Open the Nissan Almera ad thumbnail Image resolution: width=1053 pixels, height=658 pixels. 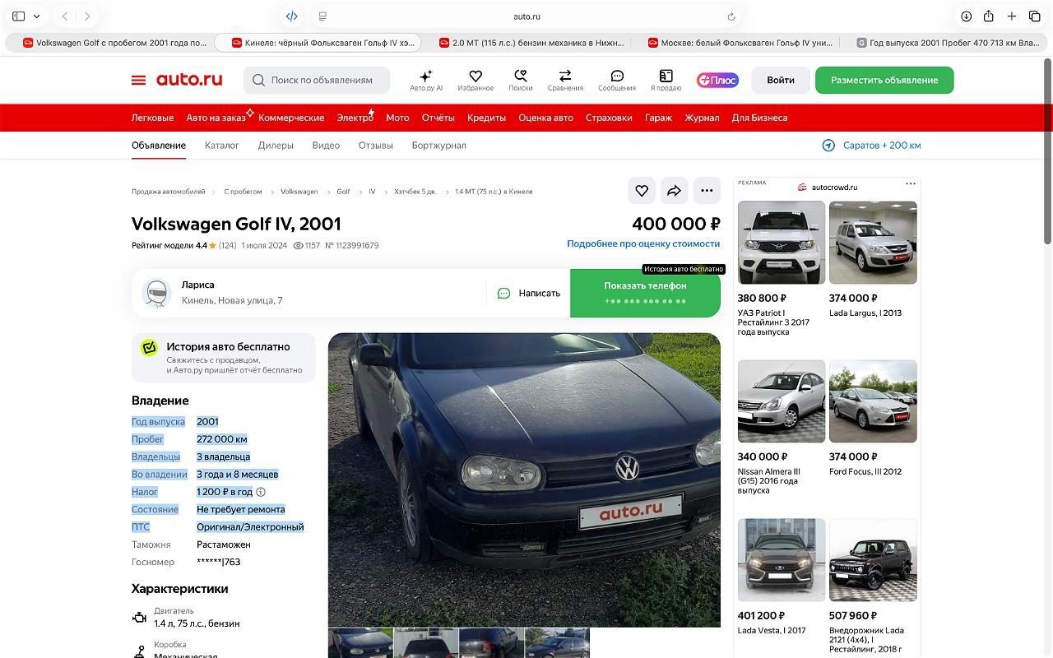782,401
